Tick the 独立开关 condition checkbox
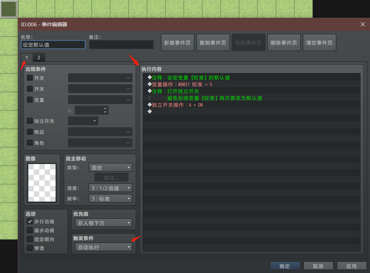 coord(30,121)
